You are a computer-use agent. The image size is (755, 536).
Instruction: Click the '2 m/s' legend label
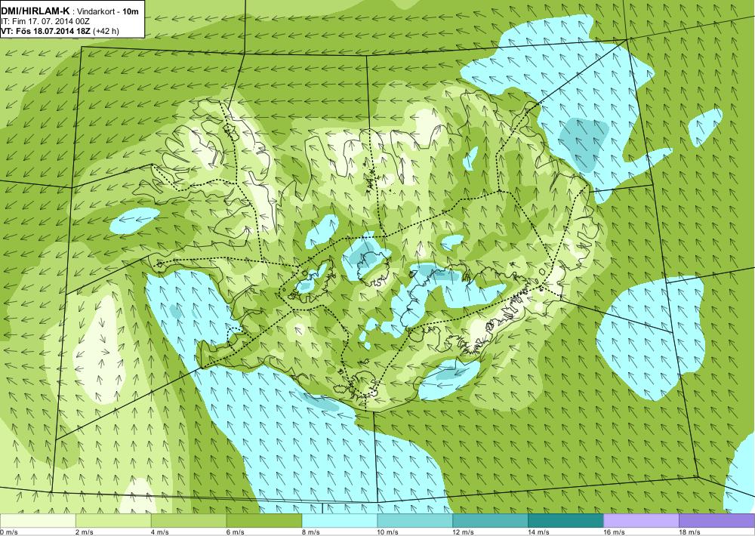click(x=85, y=532)
